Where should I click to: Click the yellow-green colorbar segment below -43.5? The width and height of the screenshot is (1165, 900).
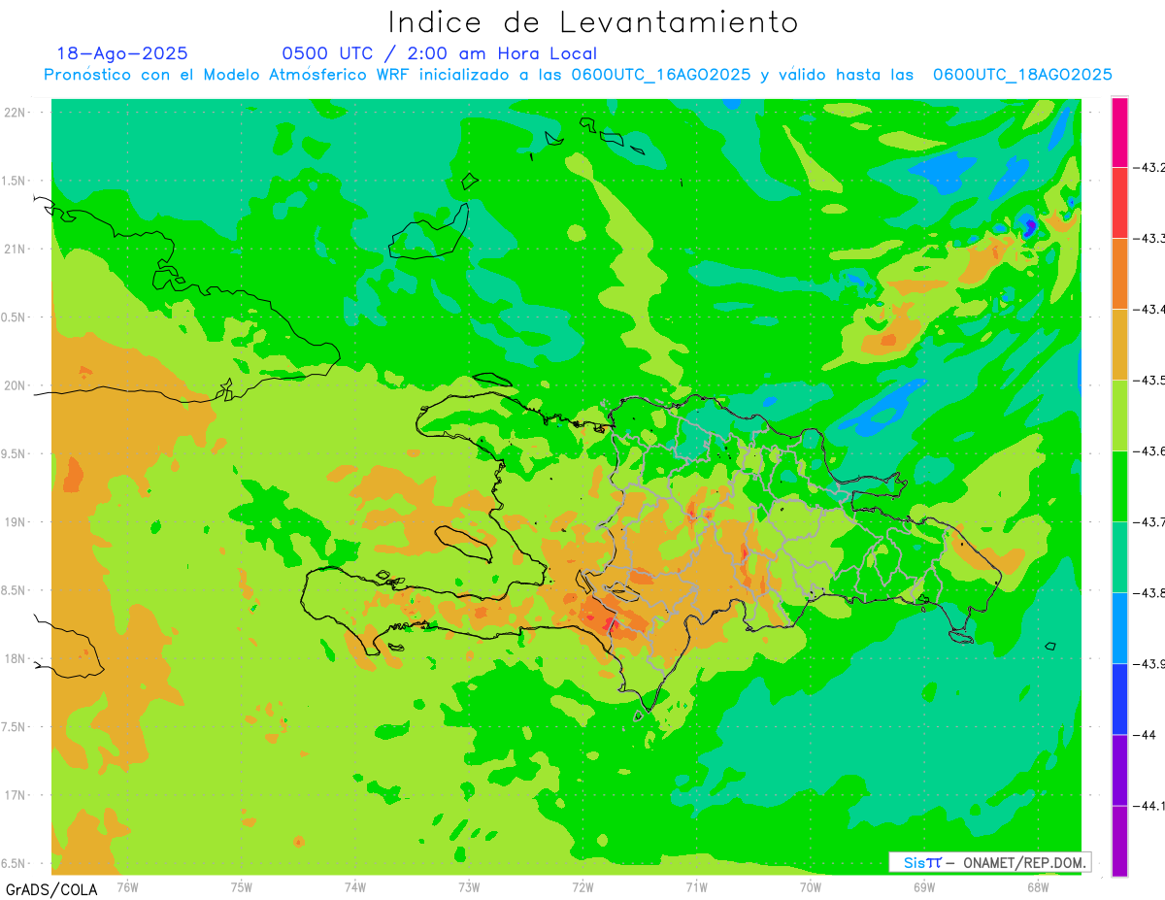(x=1119, y=415)
